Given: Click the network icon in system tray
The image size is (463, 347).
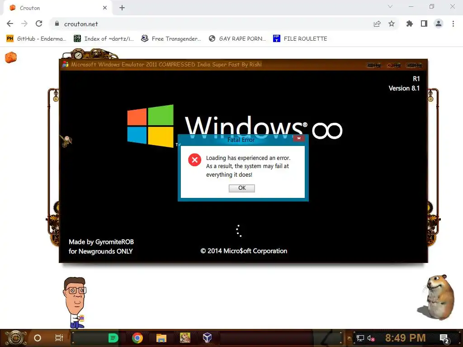Looking at the screenshot, I should [x=360, y=338].
